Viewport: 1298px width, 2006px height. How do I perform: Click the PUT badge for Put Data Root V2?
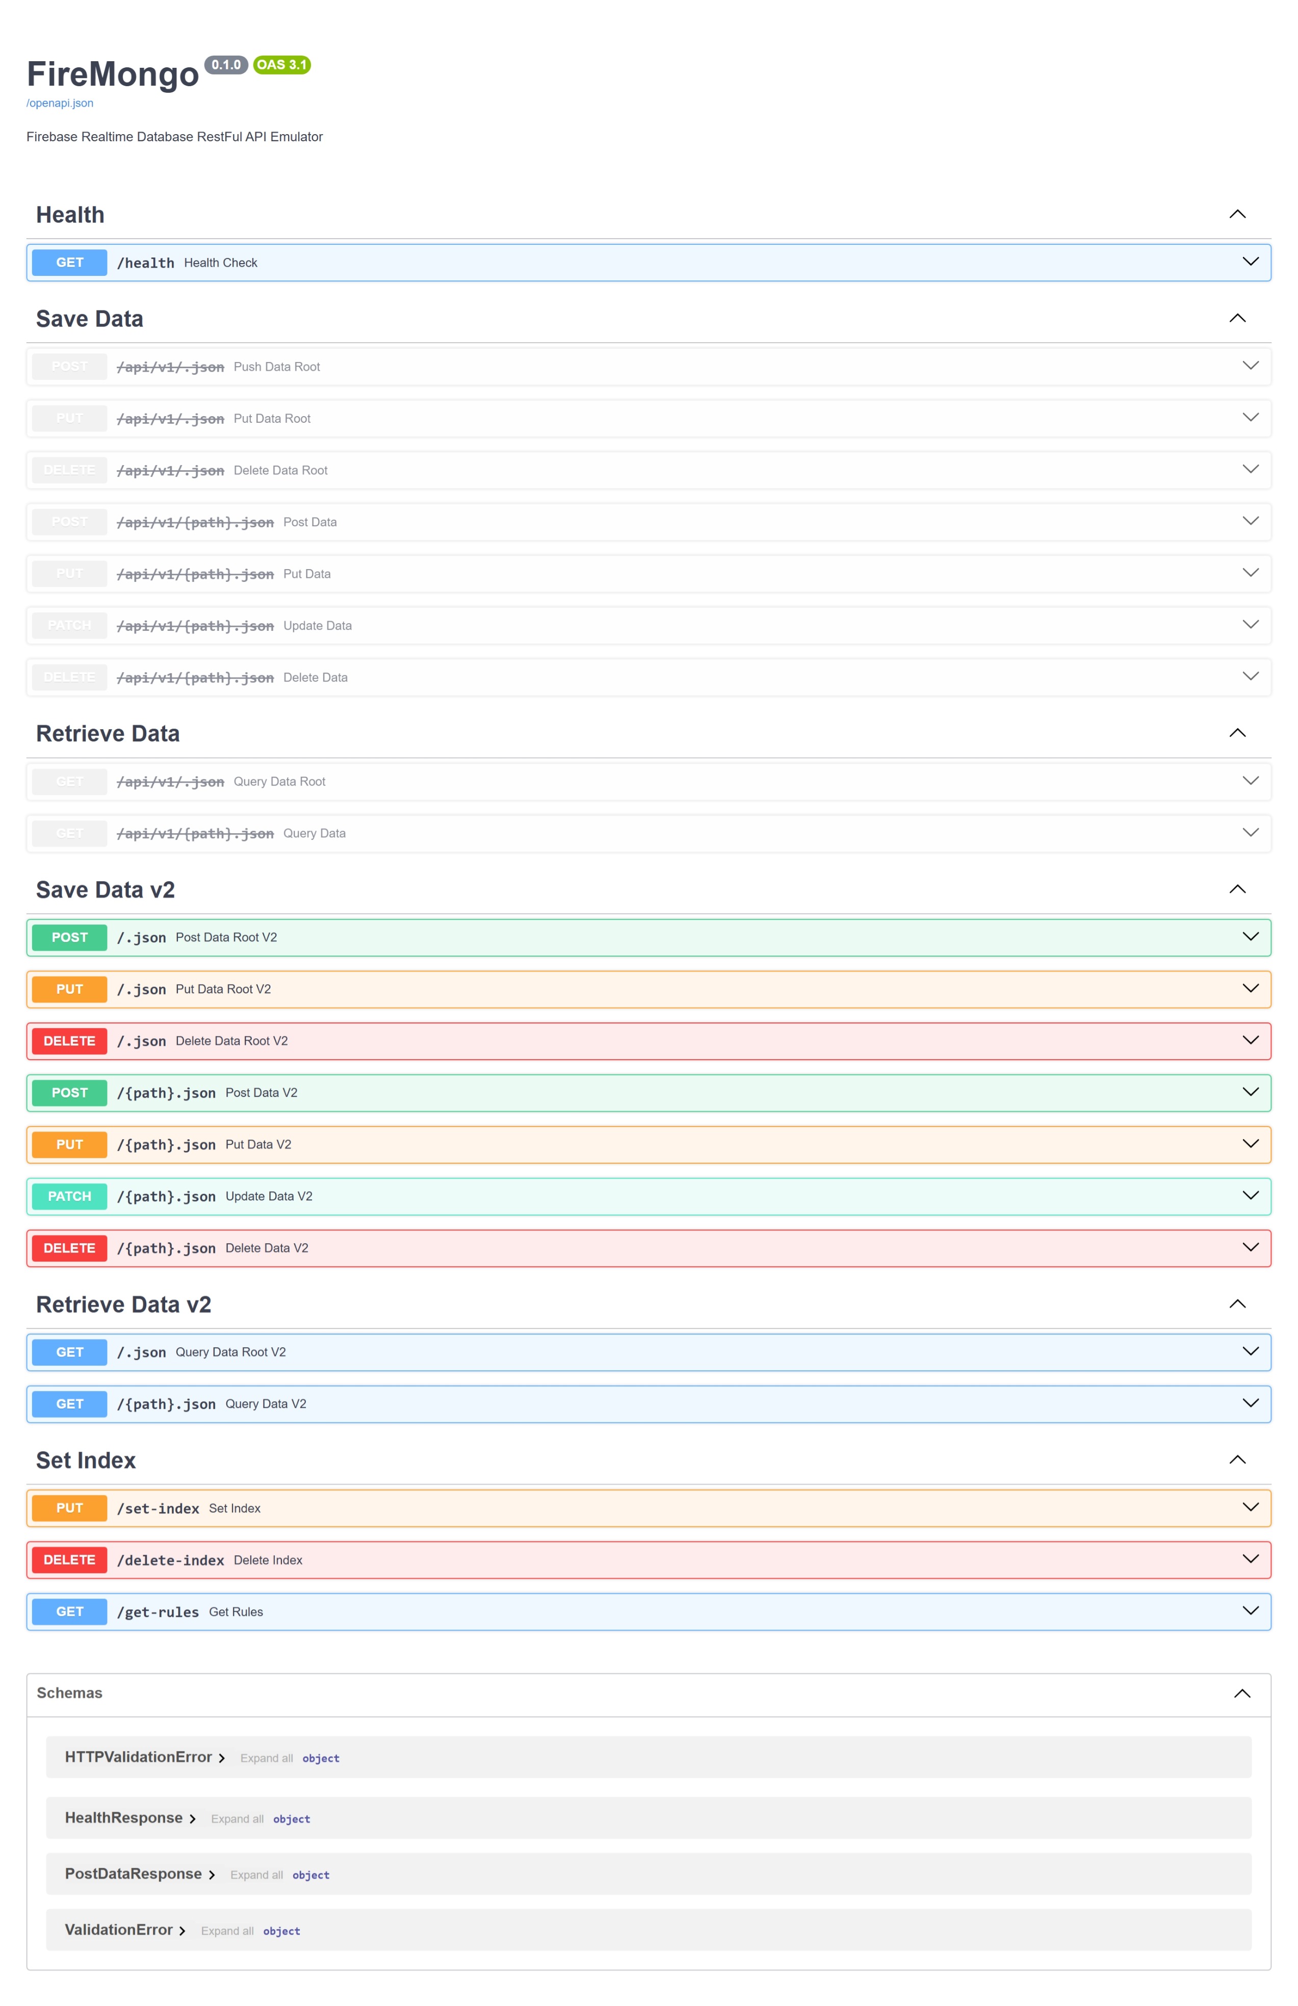69,989
